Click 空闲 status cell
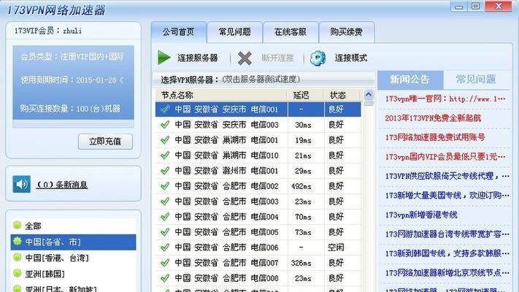Viewport: 519px width, 292px height. click(336, 247)
